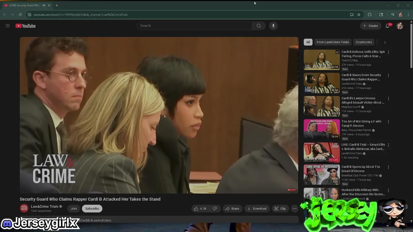Open Cardi B Stares Down Security Guard title
413x232 pixels.
361,77
